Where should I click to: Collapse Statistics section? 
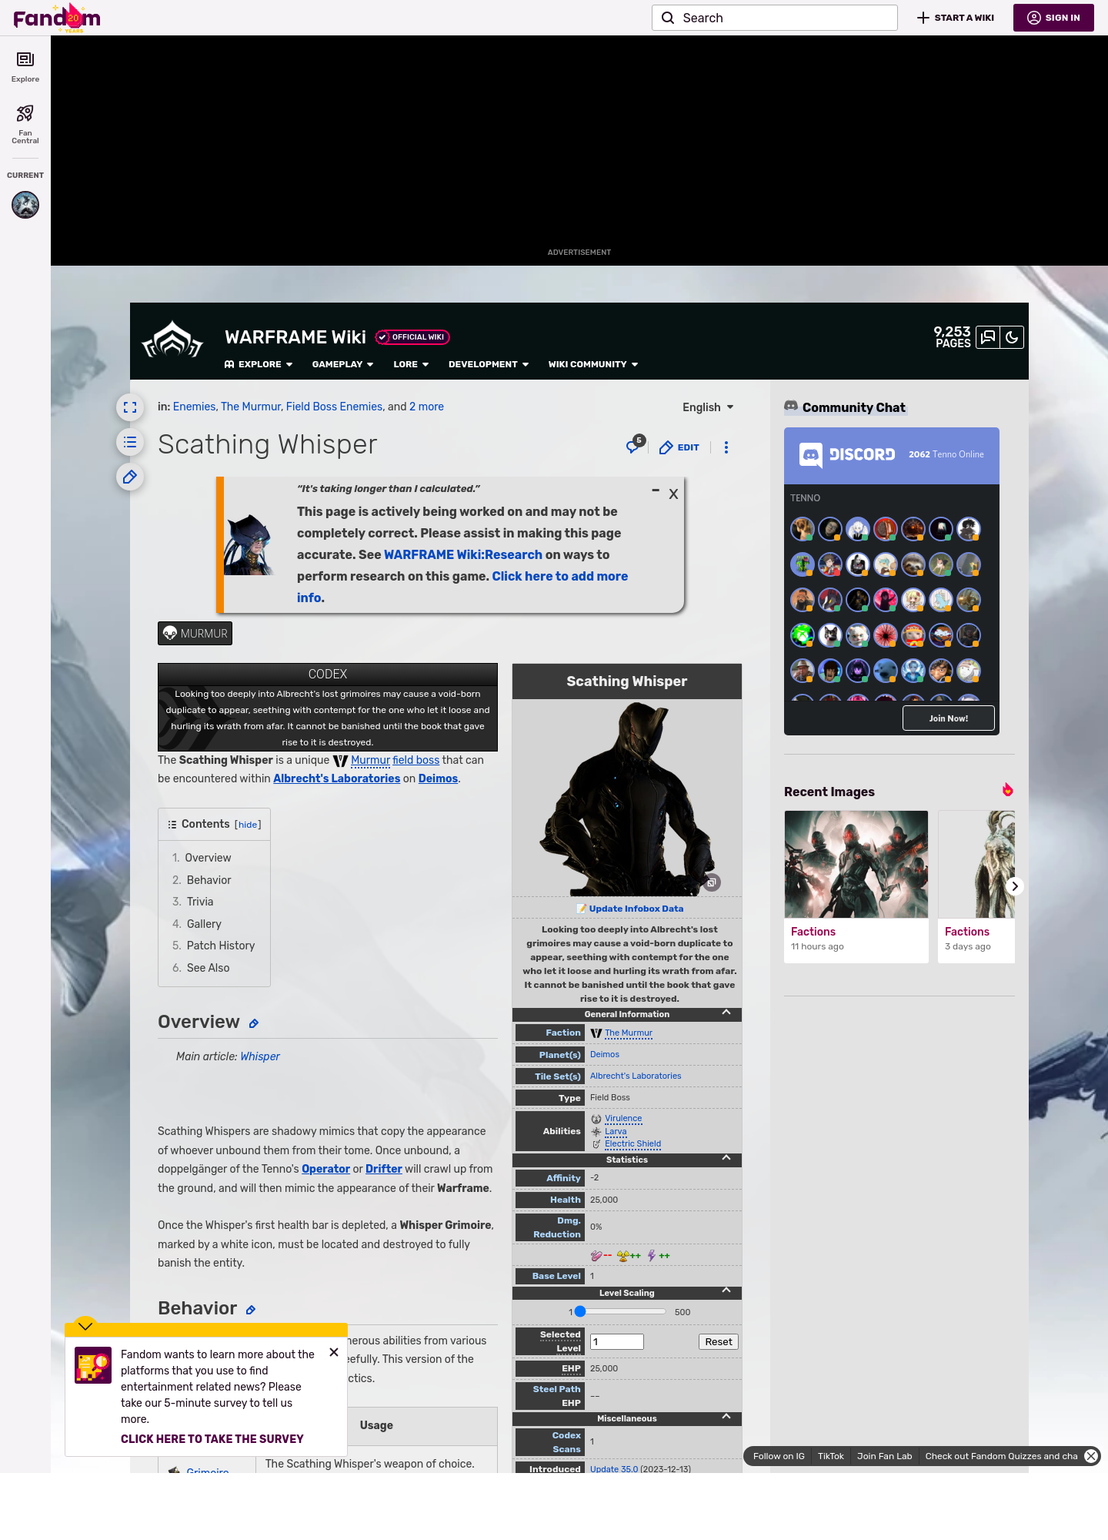coord(726,1159)
